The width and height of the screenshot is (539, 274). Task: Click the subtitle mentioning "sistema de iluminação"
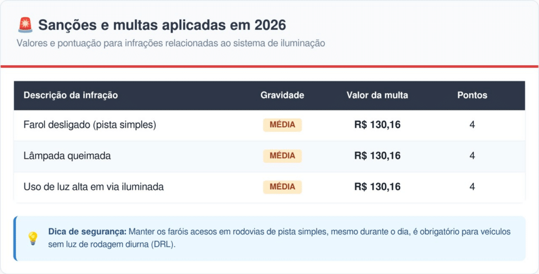pos(171,43)
